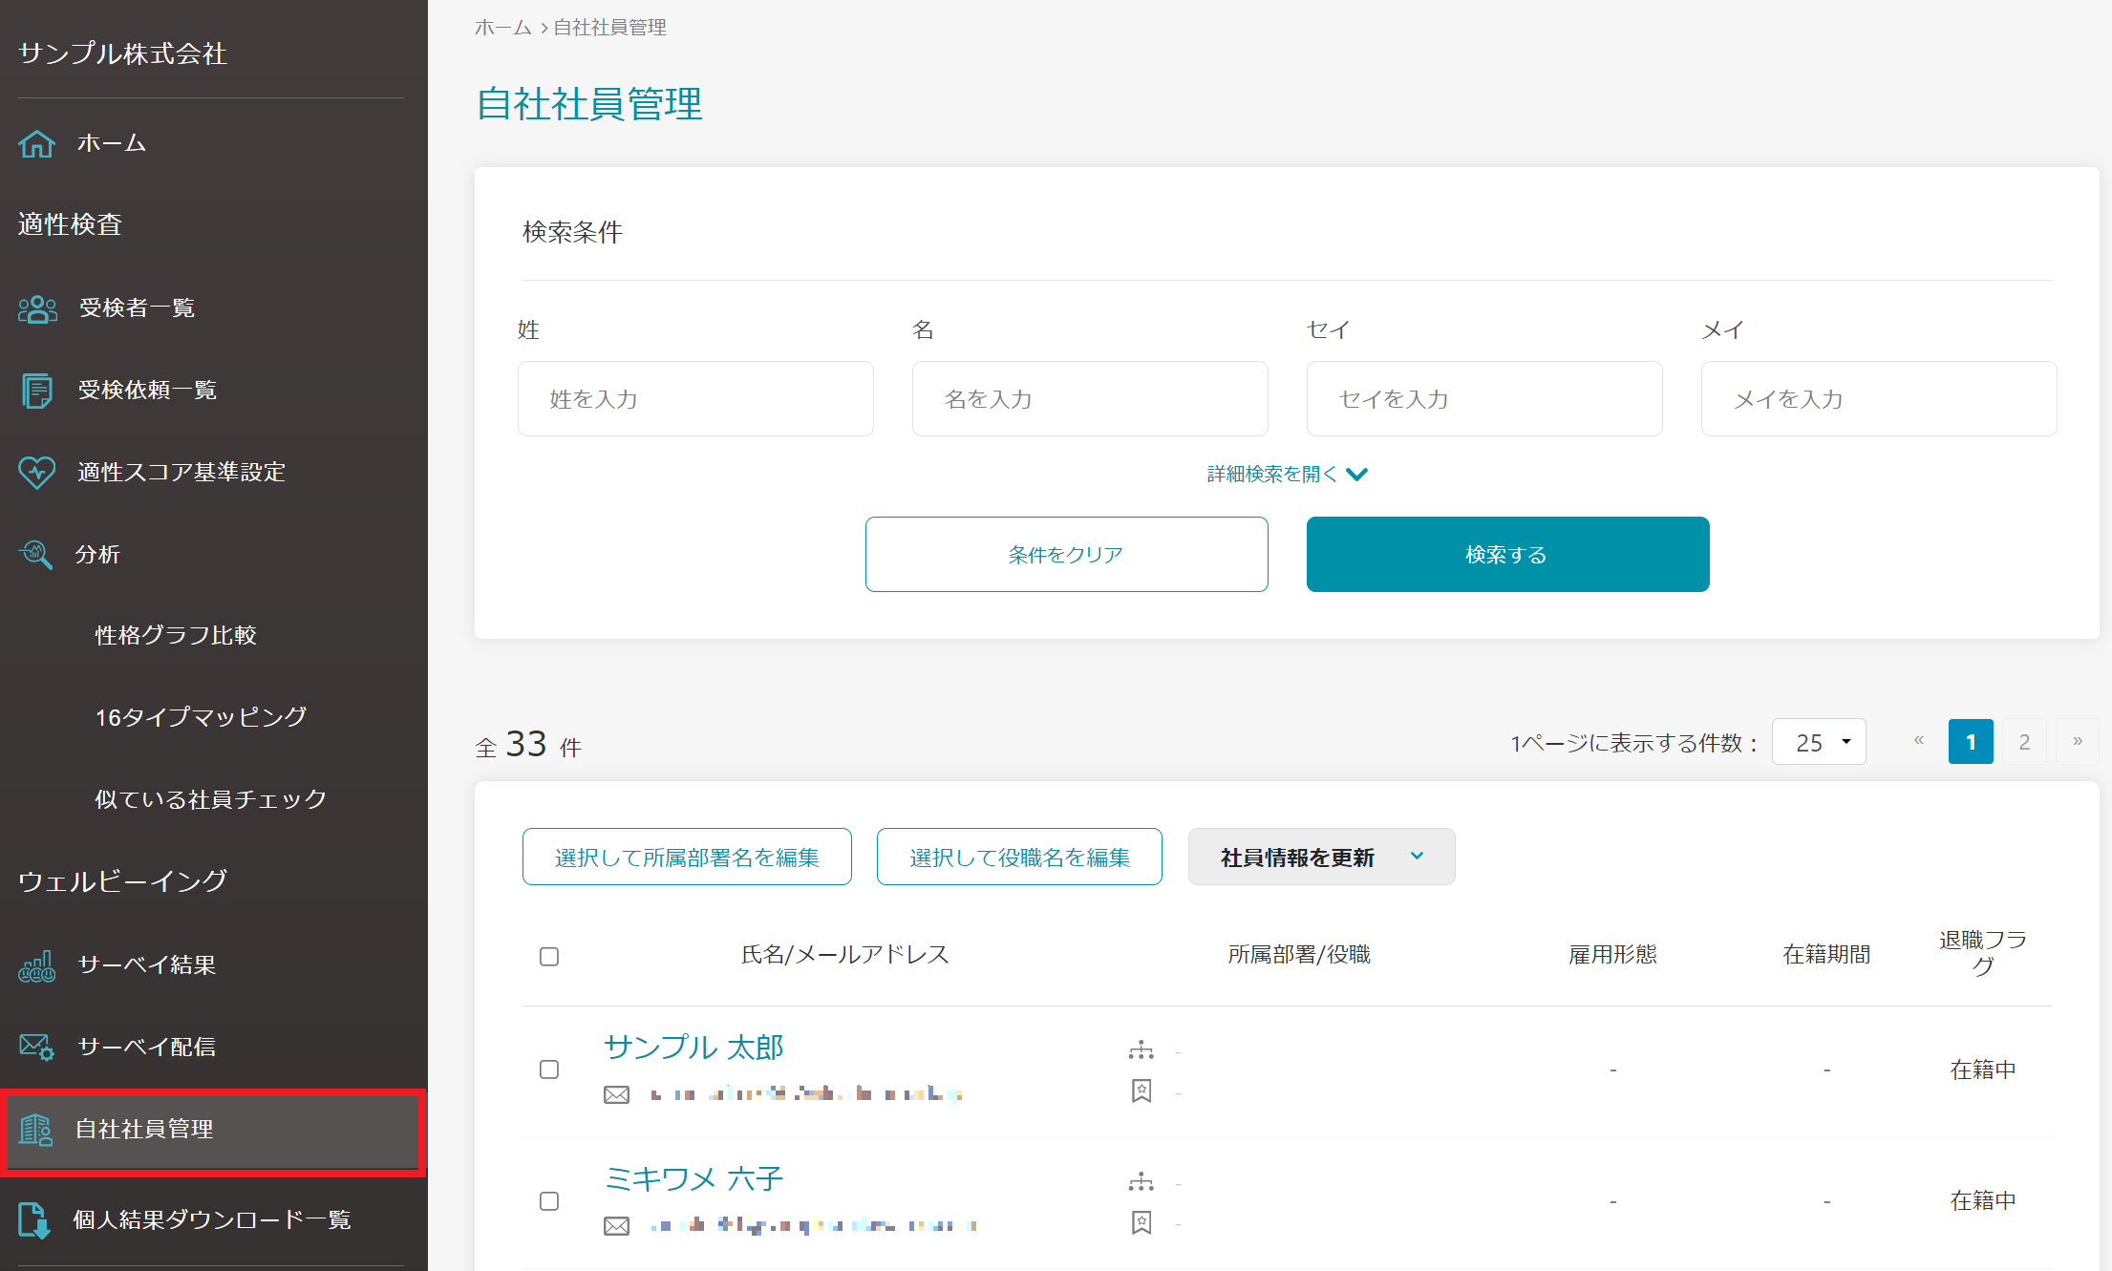The width and height of the screenshot is (2112, 1271).
Task: Click the 個人結果ダウンロード一覧 download icon
Action: (x=34, y=1220)
